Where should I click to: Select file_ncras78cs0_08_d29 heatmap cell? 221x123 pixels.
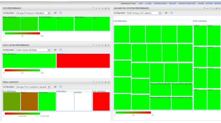(x=182, y=89)
